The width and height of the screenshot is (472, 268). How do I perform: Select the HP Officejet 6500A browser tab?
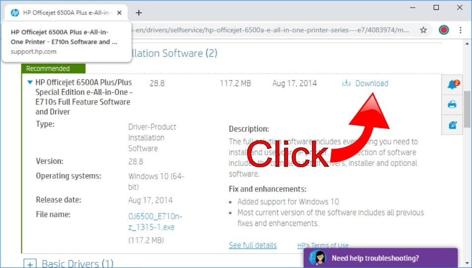point(64,13)
